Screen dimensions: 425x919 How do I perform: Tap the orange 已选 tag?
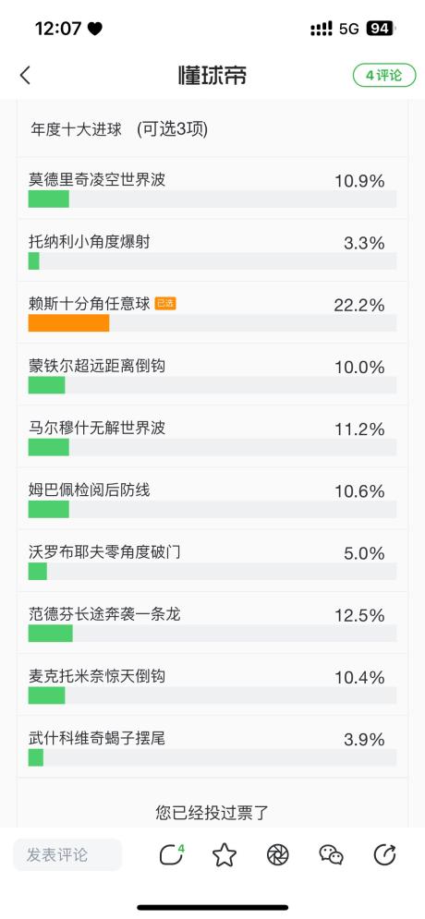pos(165,304)
